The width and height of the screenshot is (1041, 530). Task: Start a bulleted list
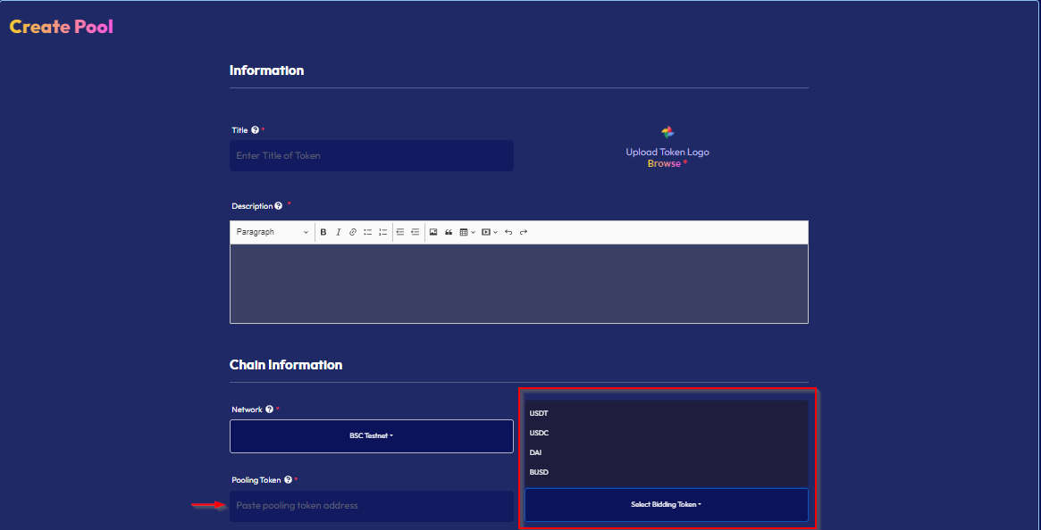point(367,232)
